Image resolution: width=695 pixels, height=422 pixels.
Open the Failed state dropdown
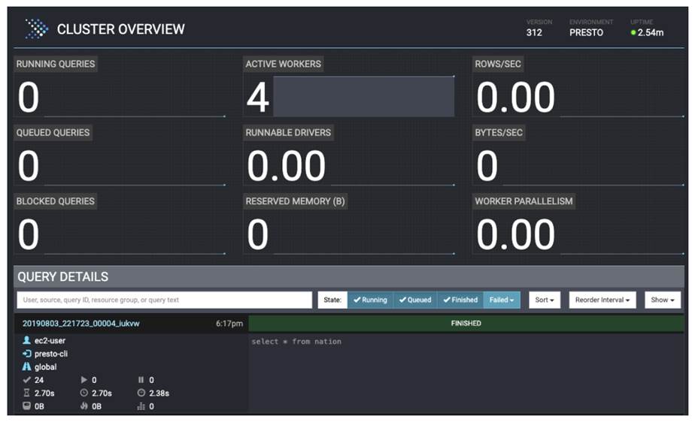click(501, 300)
